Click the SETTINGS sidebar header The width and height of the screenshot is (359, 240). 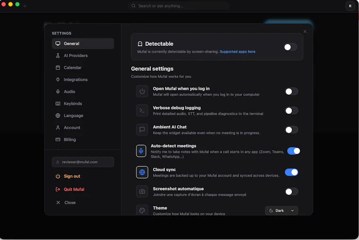61,33
